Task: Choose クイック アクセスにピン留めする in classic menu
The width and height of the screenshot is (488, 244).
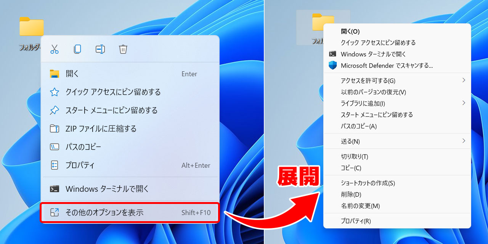Action: tap(397, 43)
